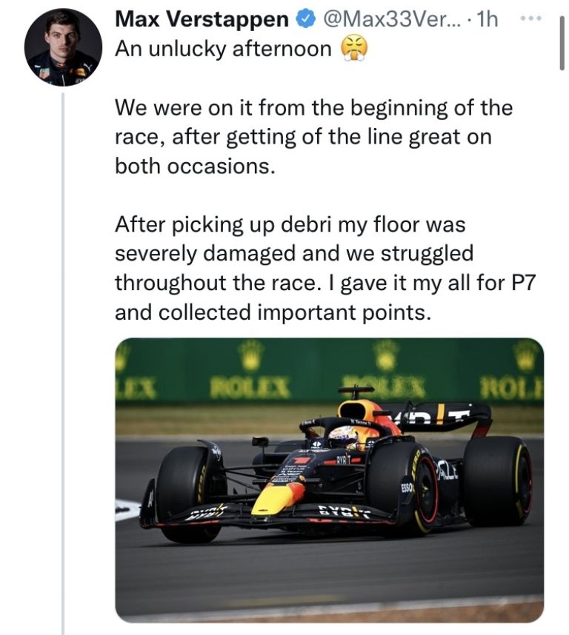
Task: Click the thread line below the avatar
Action: coord(63,355)
